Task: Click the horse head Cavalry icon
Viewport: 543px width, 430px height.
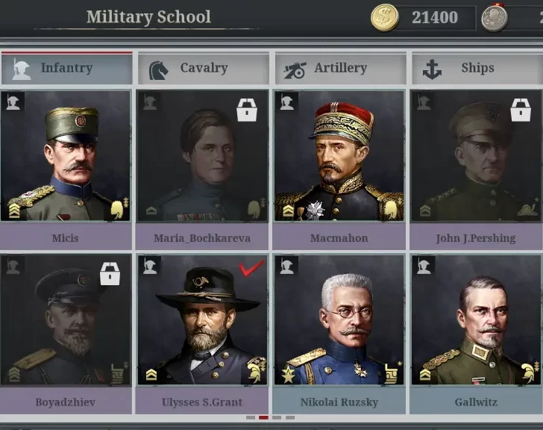Action: 159,70
